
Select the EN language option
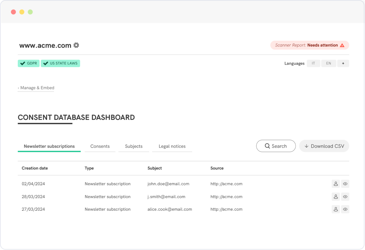[x=328, y=63]
